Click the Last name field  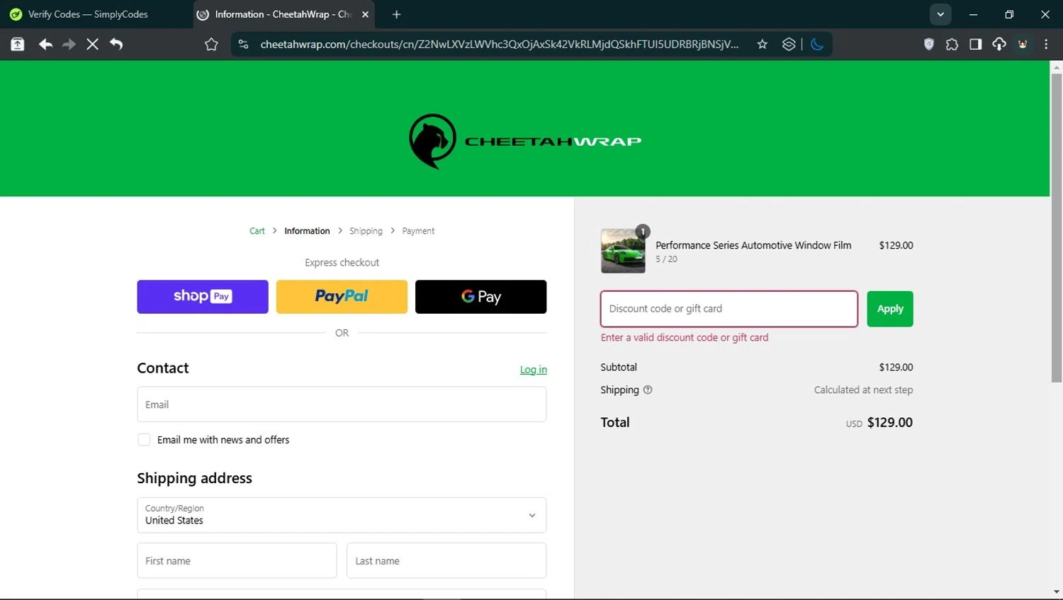click(446, 561)
